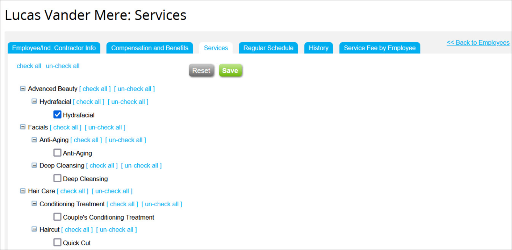
Task: Check all under Hair Care
Action: pyautogui.click(x=73, y=191)
